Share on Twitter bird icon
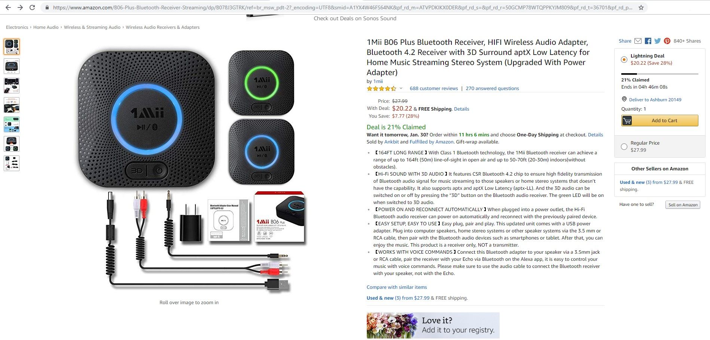This screenshot has width=710, height=340. click(x=658, y=41)
